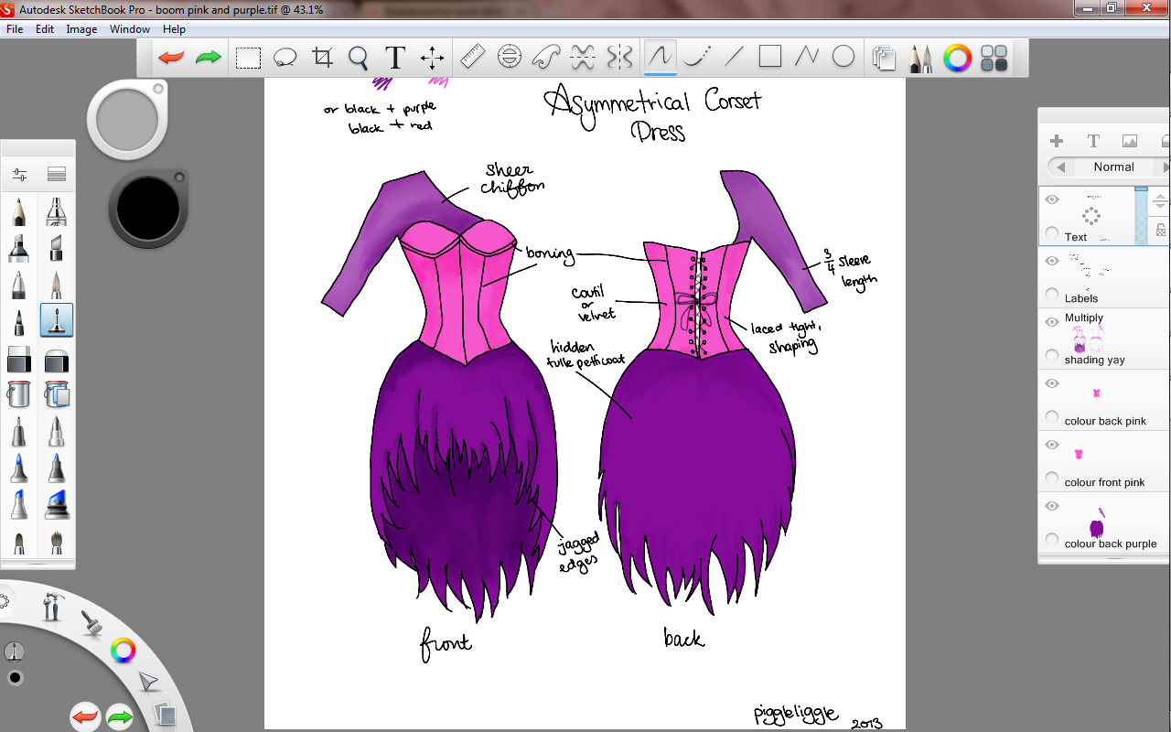Open the lagoon arrow selection tools menu
1171x732 pixels.
pyautogui.click(x=147, y=683)
